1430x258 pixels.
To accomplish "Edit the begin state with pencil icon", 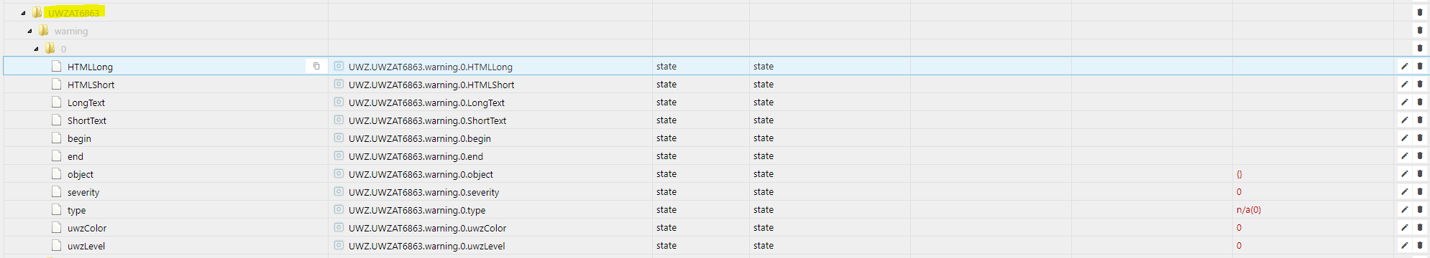I will (1404, 138).
